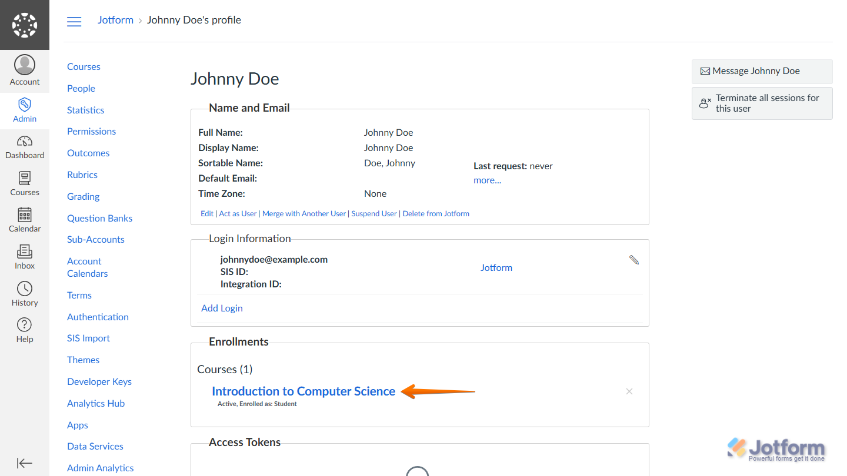Image resolution: width=847 pixels, height=476 pixels.
Task: Open Courses in account menu
Action: point(84,67)
